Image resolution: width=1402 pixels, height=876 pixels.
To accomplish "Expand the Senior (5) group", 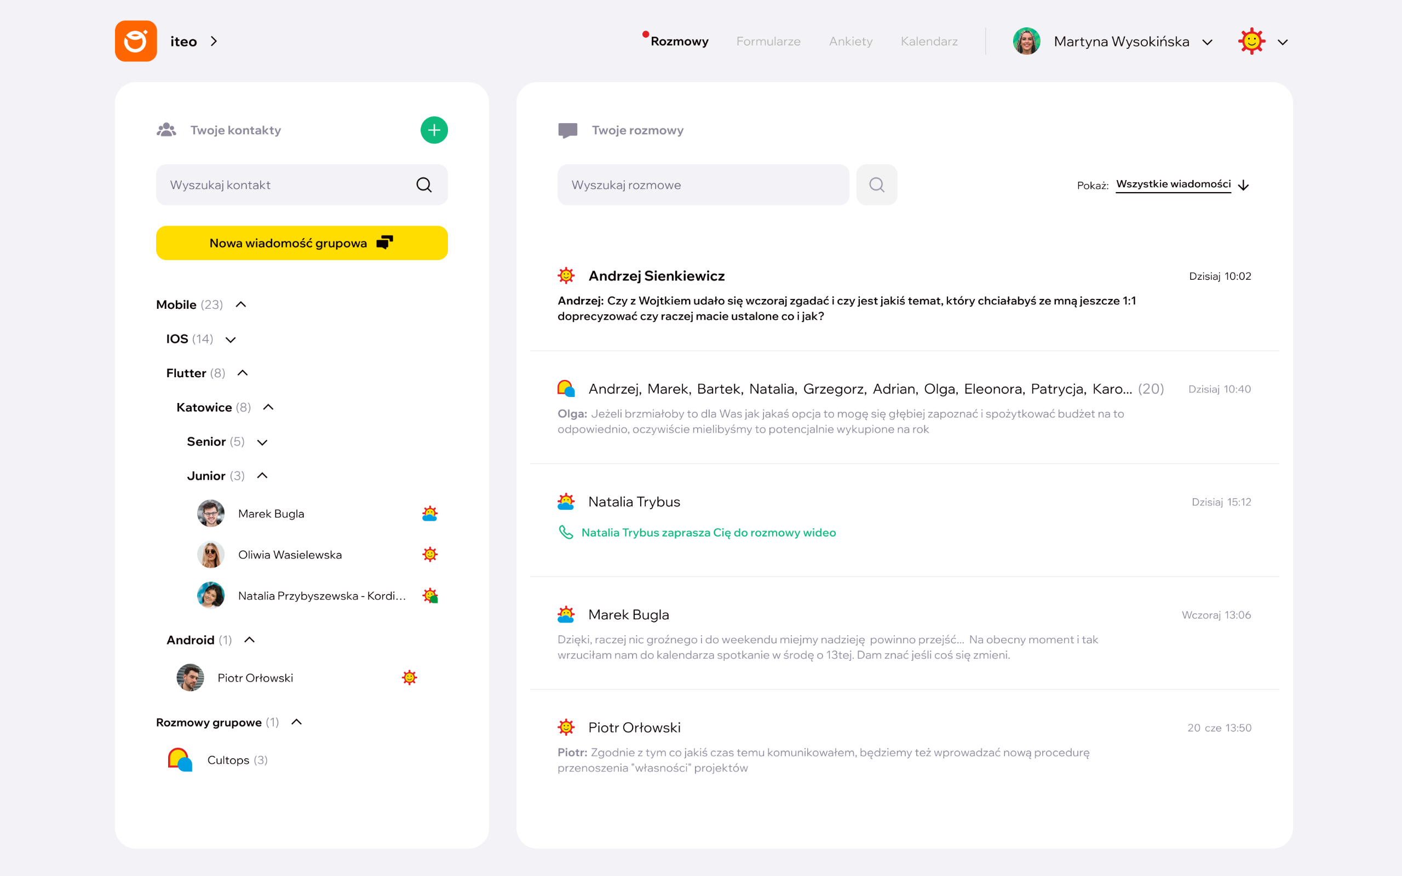I will coord(262,442).
